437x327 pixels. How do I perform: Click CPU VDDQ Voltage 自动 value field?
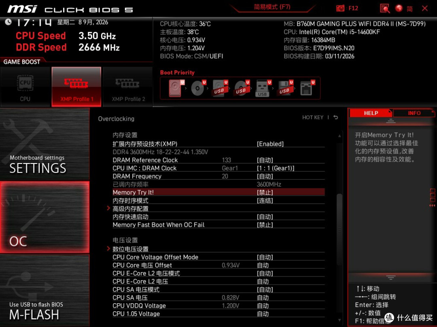(263, 306)
